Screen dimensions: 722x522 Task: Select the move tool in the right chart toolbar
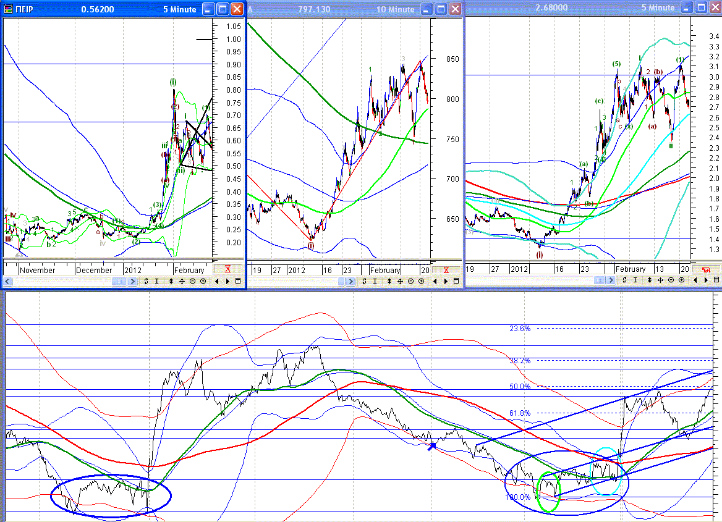[660, 280]
